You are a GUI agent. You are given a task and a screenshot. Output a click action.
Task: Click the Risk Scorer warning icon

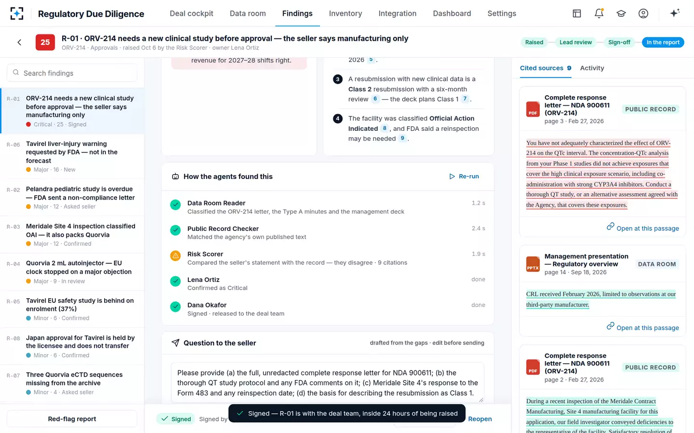pyautogui.click(x=175, y=255)
